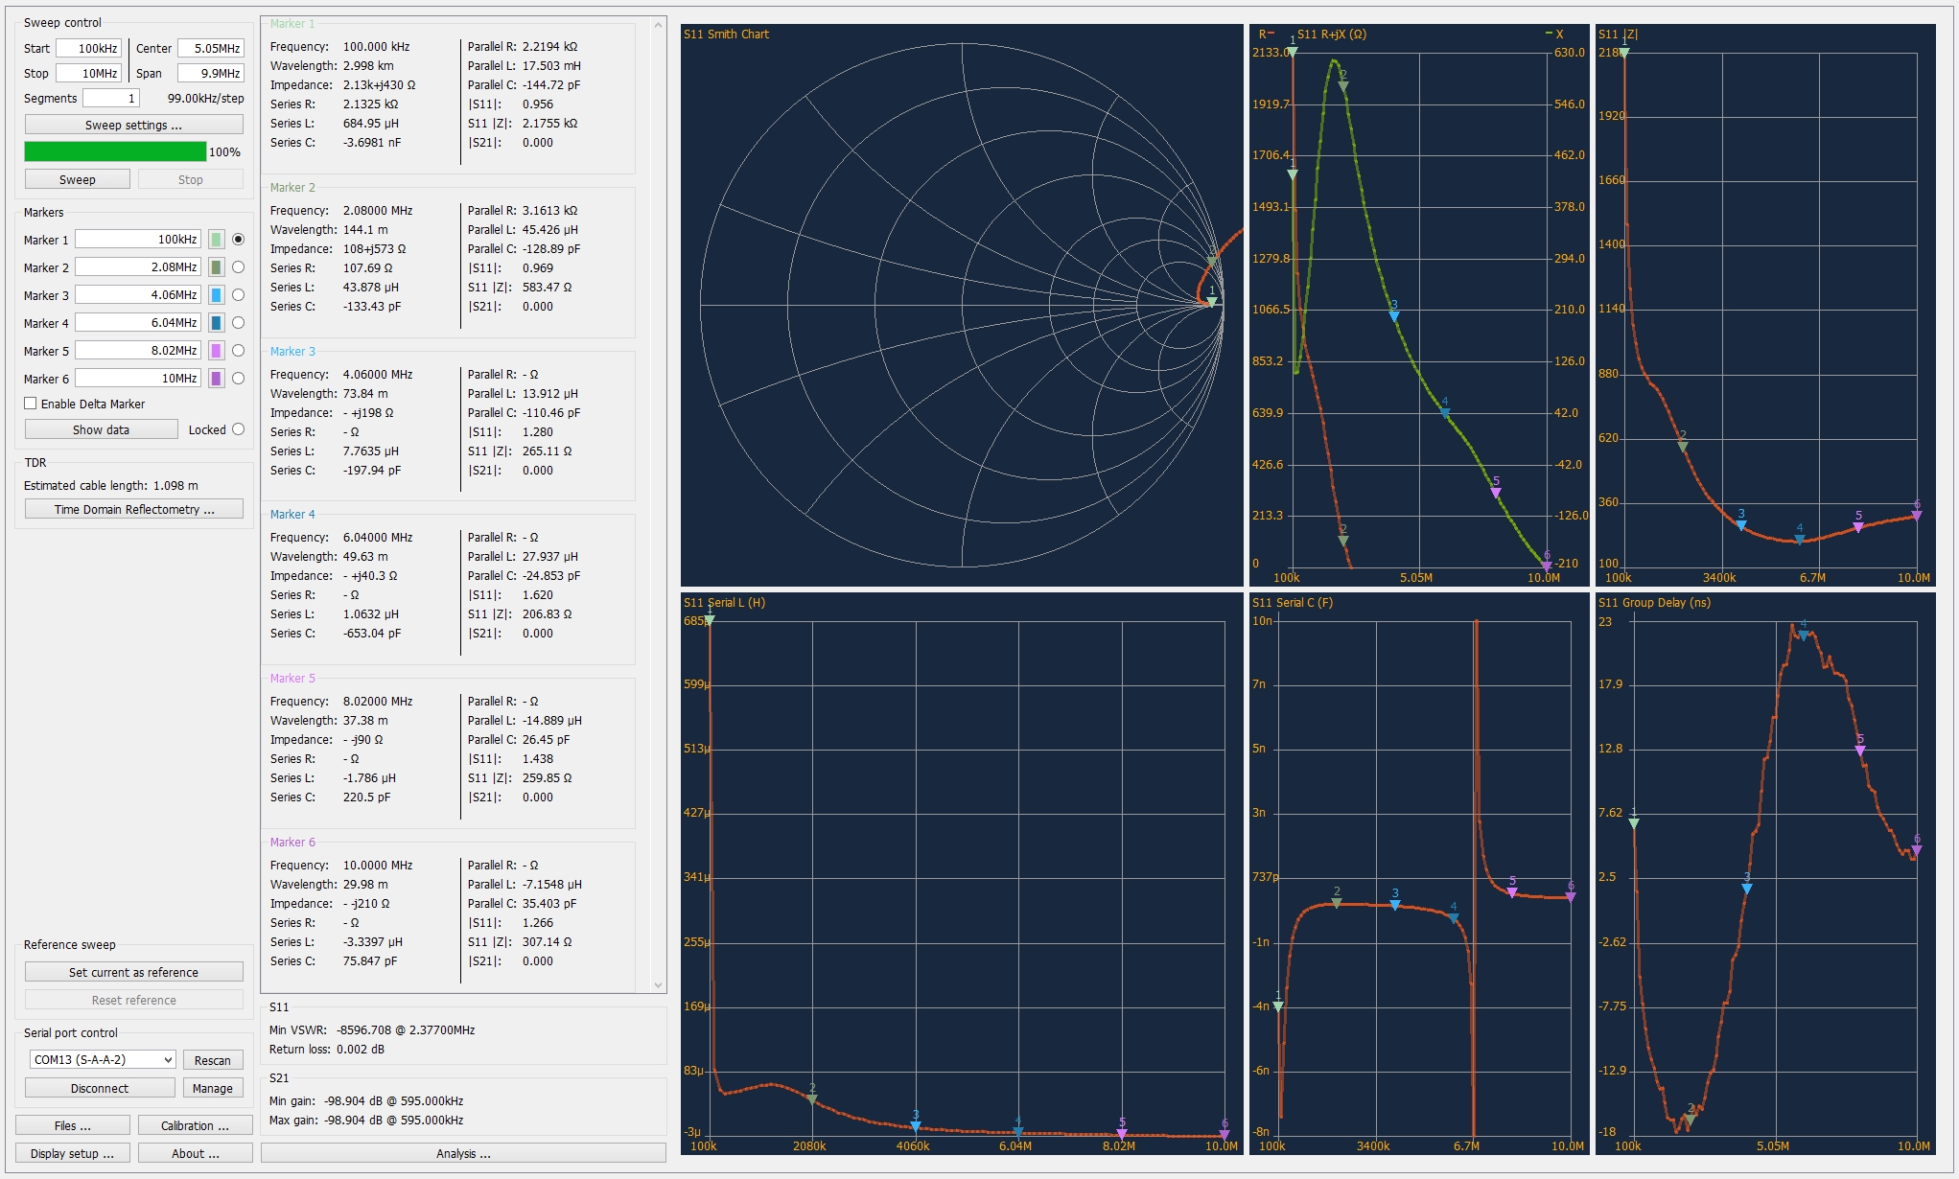Select the Marker 1 radio button
This screenshot has height=1179, width=1959.
tap(238, 240)
